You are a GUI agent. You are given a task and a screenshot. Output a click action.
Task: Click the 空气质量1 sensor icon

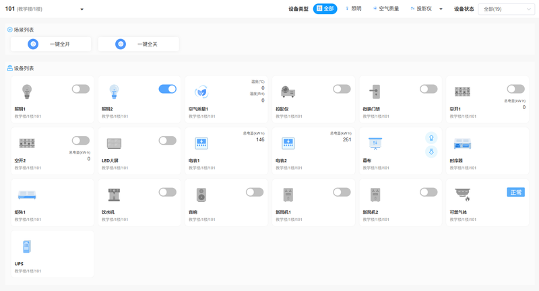[201, 92]
